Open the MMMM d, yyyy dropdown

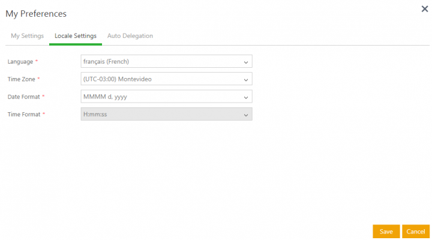(x=162, y=97)
